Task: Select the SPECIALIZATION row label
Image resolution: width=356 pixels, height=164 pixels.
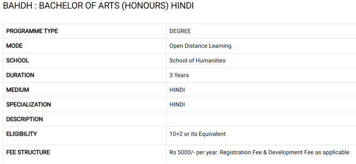Action: click(29, 104)
